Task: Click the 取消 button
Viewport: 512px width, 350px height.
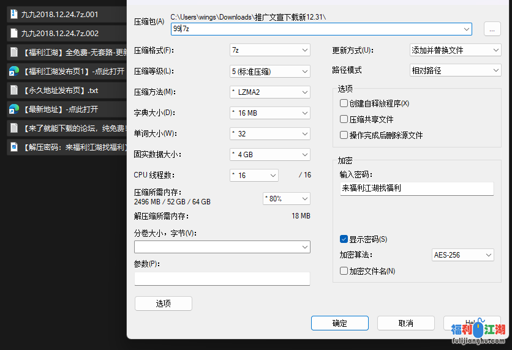Action: [405, 323]
